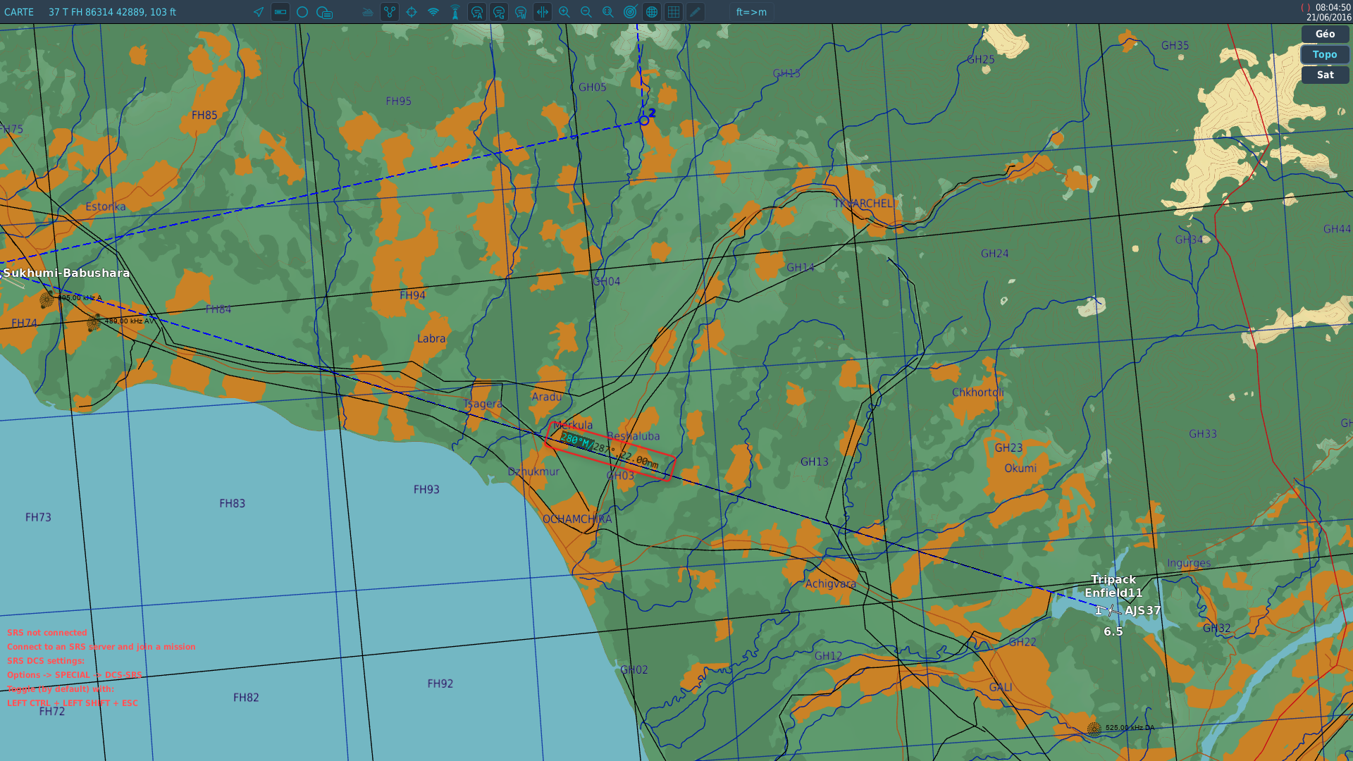The image size is (1353, 761).
Task: Click the Tsagera town label
Action: [x=483, y=404]
